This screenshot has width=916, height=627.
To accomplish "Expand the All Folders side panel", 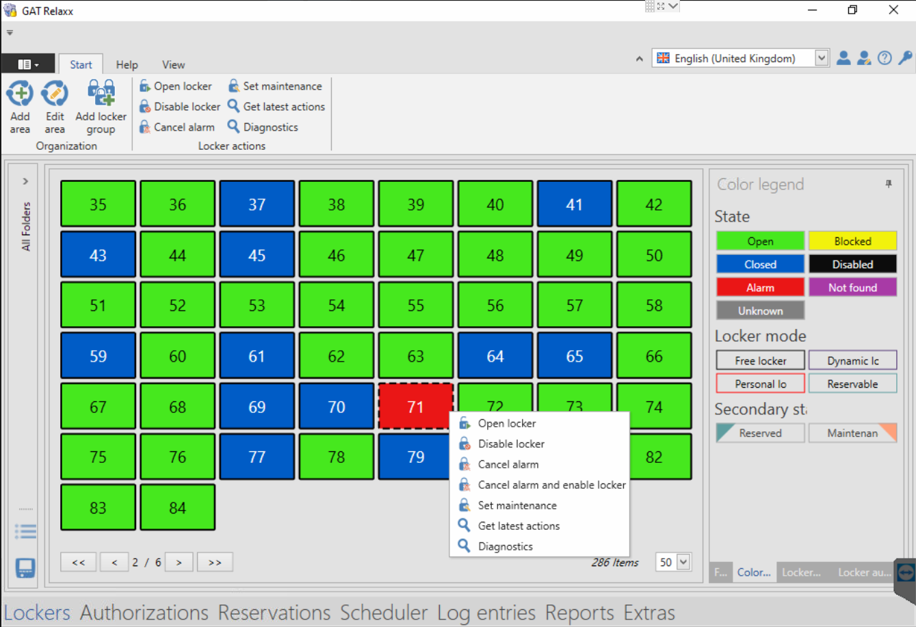I will tap(25, 181).
